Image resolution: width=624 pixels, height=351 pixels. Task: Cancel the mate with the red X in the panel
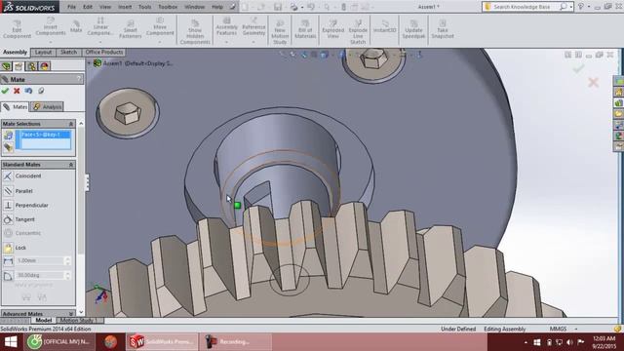pos(17,91)
